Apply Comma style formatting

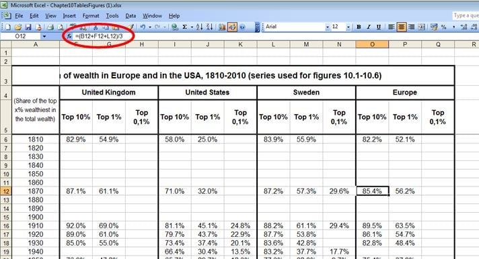[453, 27]
